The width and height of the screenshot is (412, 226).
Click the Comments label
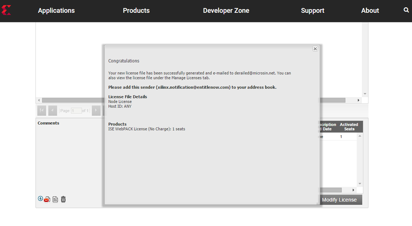pos(48,123)
